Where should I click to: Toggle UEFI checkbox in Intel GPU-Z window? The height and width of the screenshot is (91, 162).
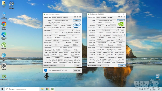point(76,30)
